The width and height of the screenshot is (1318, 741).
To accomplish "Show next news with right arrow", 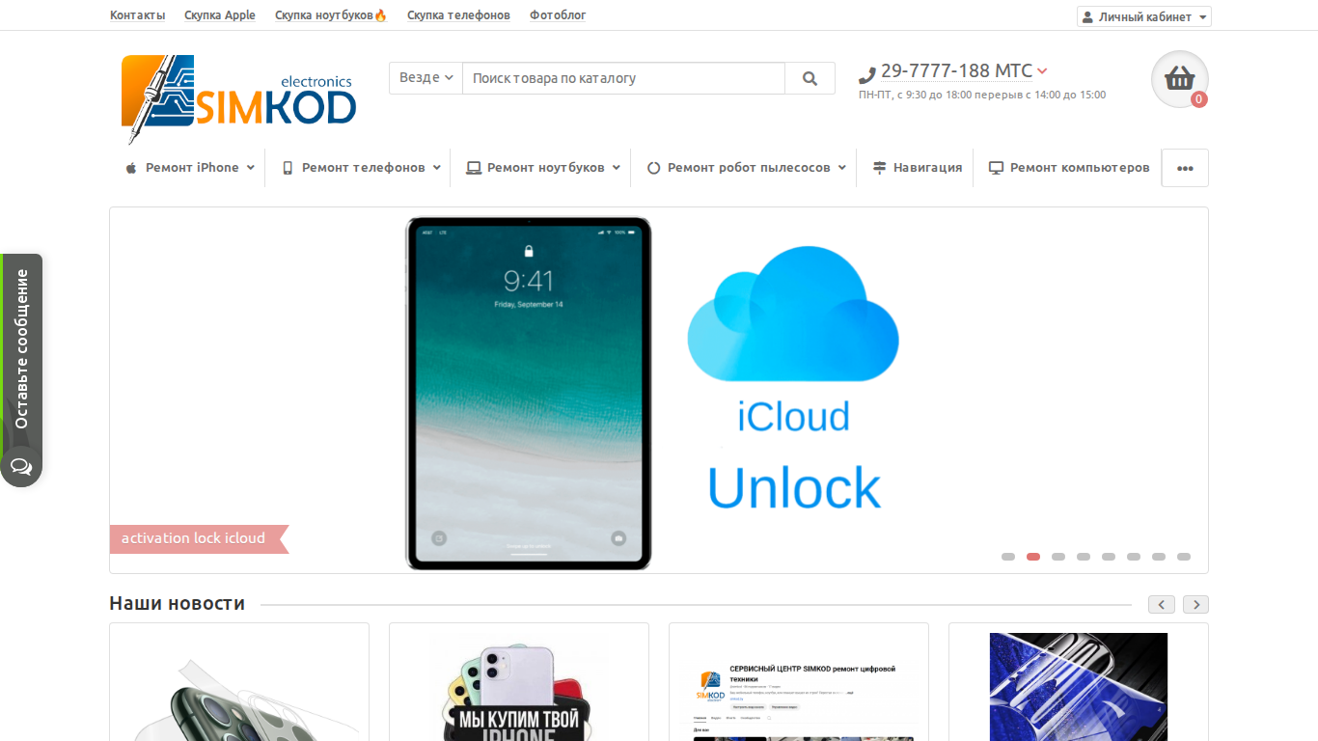I will [1196, 605].
